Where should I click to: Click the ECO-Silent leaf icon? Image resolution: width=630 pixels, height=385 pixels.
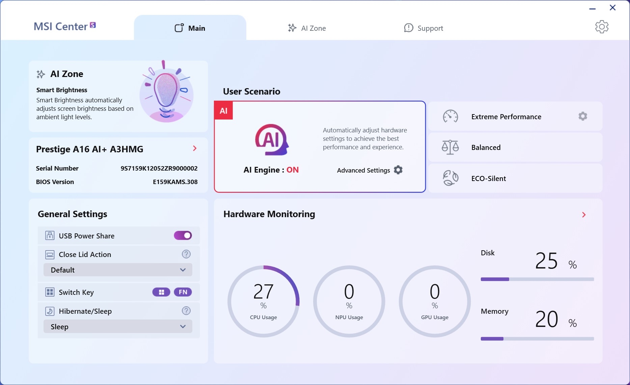pyautogui.click(x=450, y=178)
